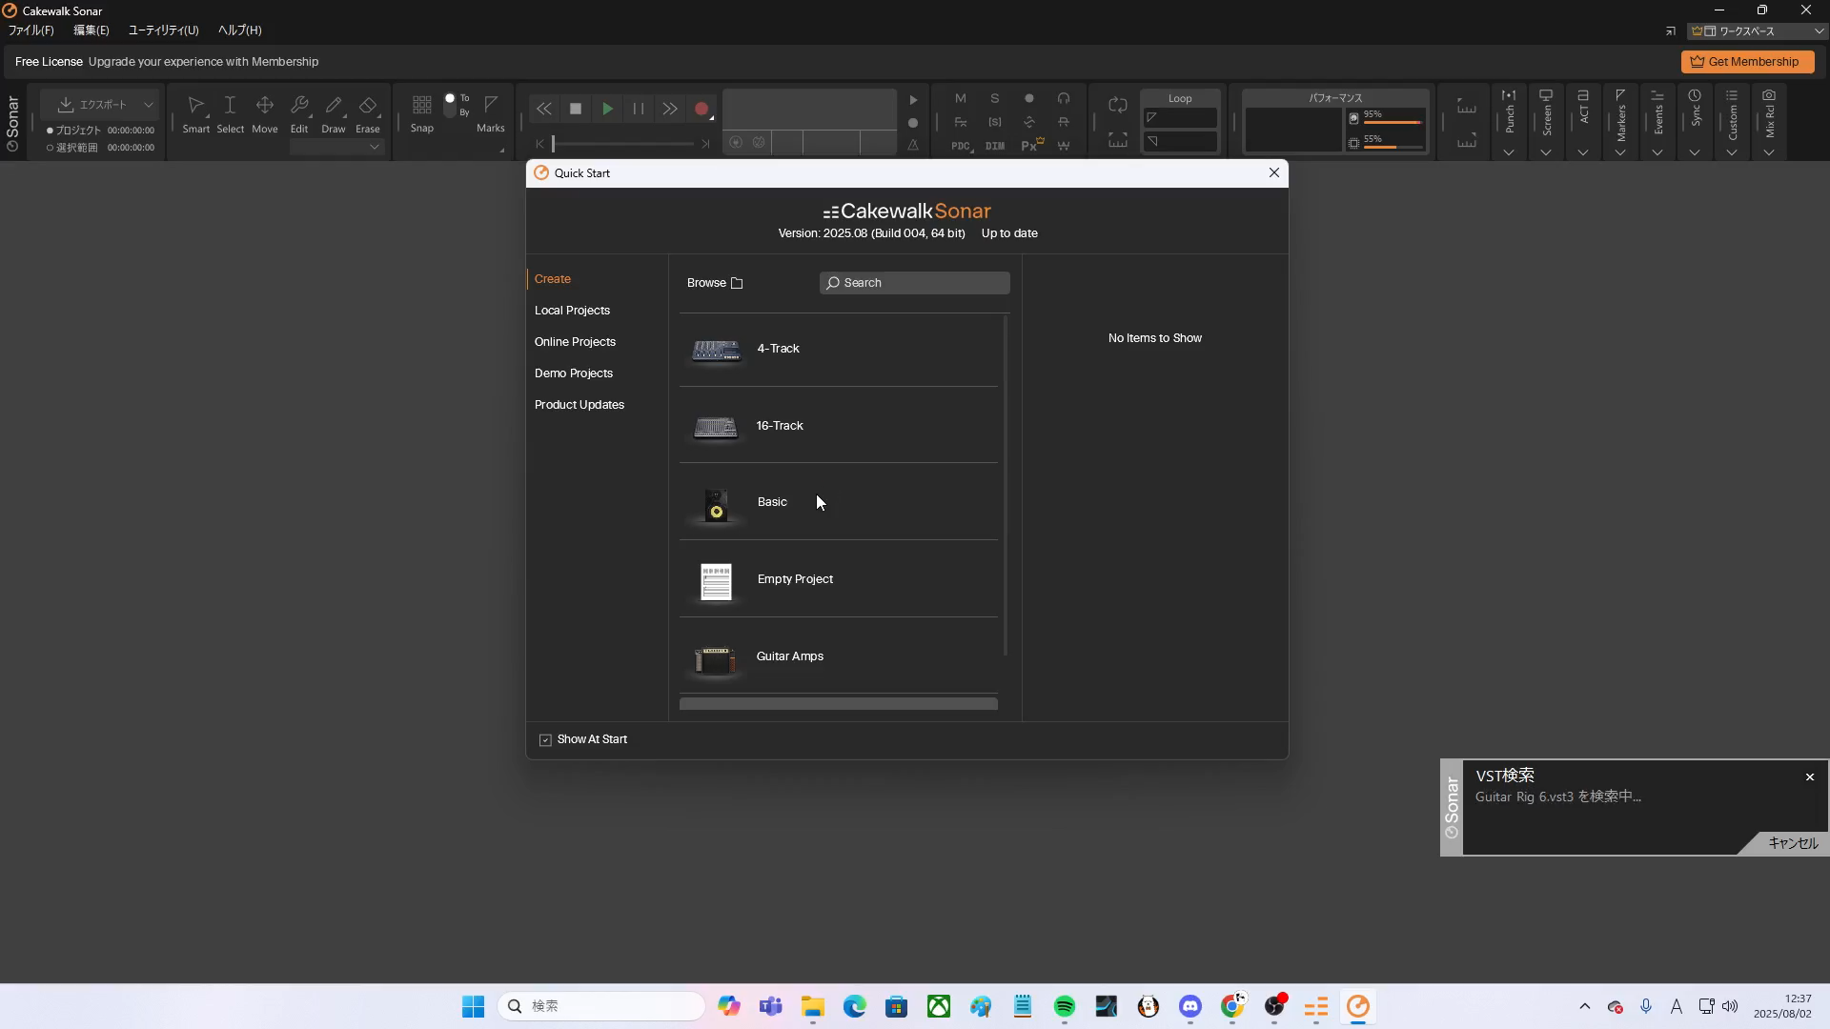Image resolution: width=1830 pixels, height=1029 pixels.
Task: Toggle the Snap To/By switch
Action: (450, 105)
